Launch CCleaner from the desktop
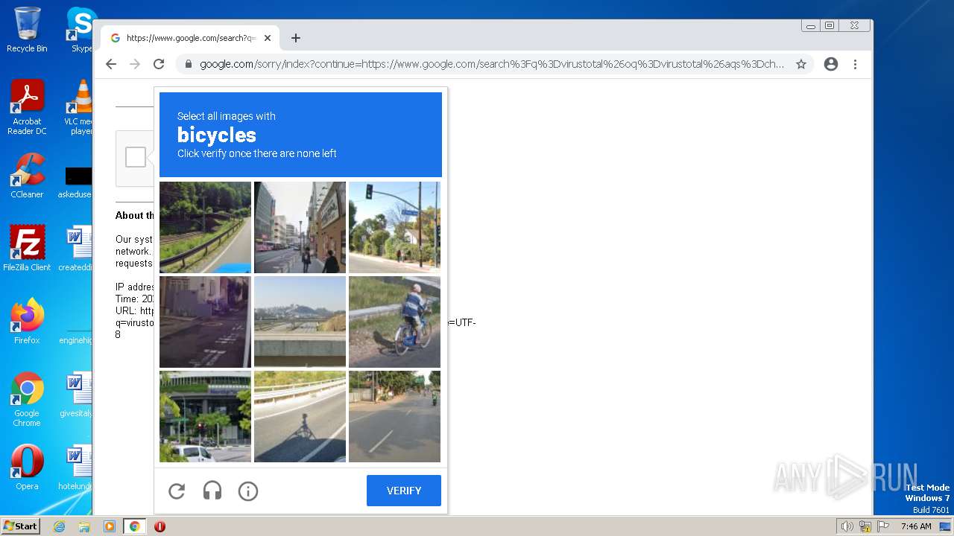The width and height of the screenshot is (954, 536). pyautogui.click(x=27, y=176)
